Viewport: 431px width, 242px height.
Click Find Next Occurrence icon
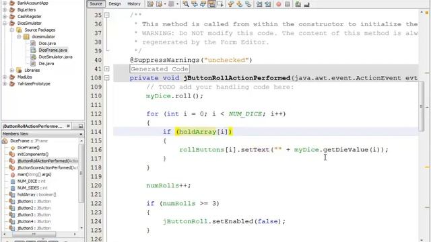(203, 4)
